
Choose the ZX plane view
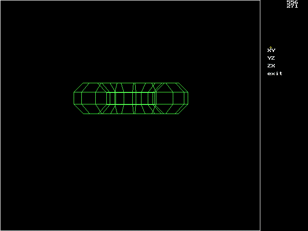coord(271,66)
